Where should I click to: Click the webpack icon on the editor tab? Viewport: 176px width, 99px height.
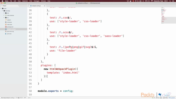coord(31,6)
